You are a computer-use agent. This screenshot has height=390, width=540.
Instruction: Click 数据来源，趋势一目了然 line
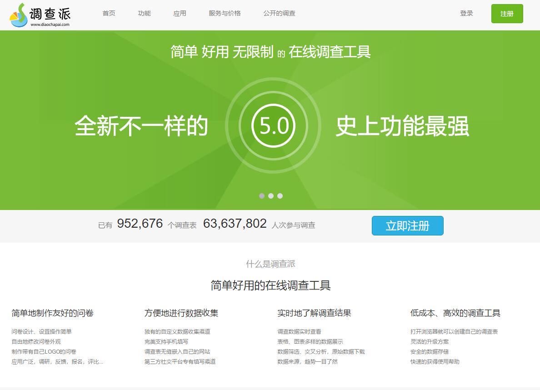click(x=307, y=361)
